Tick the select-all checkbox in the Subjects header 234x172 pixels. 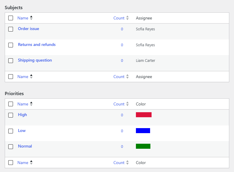[x=11, y=18]
